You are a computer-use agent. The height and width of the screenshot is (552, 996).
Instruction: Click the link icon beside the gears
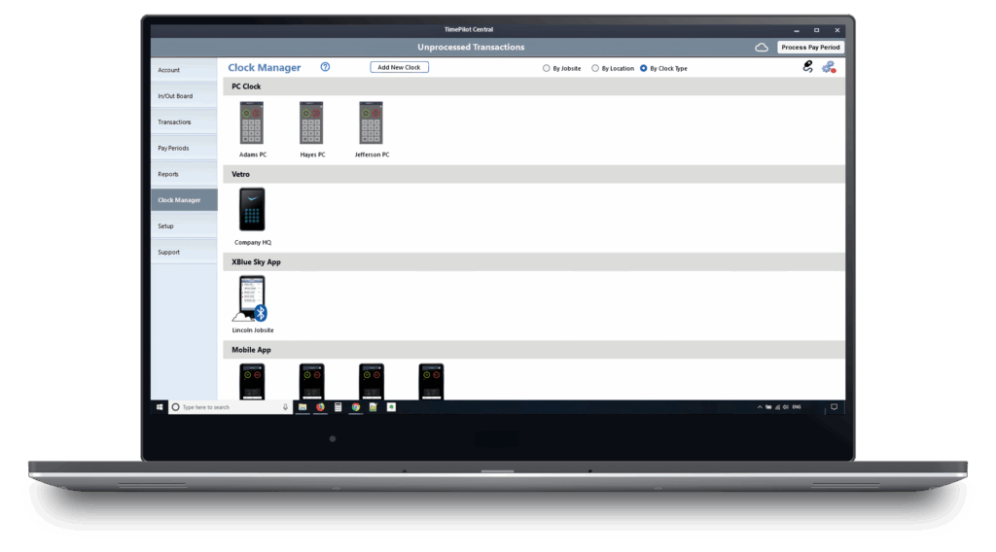807,67
